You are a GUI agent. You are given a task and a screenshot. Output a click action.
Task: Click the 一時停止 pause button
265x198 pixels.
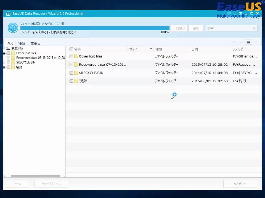click(179, 28)
